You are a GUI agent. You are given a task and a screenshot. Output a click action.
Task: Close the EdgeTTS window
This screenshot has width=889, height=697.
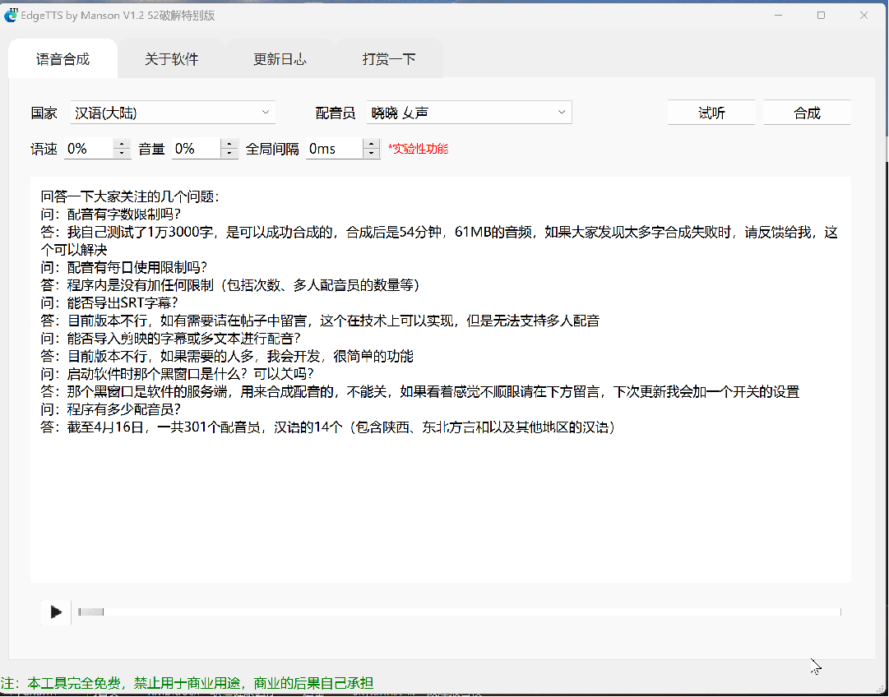pyautogui.click(x=864, y=16)
